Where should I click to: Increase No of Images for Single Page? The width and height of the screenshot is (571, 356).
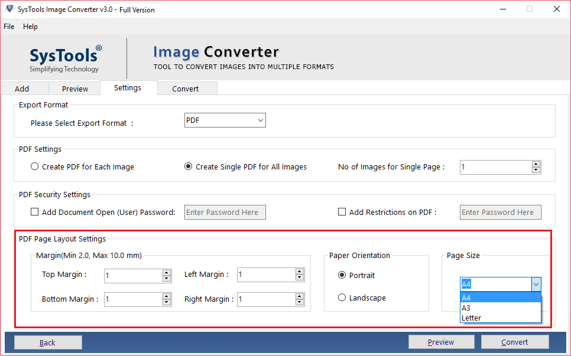(x=536, y=164)
